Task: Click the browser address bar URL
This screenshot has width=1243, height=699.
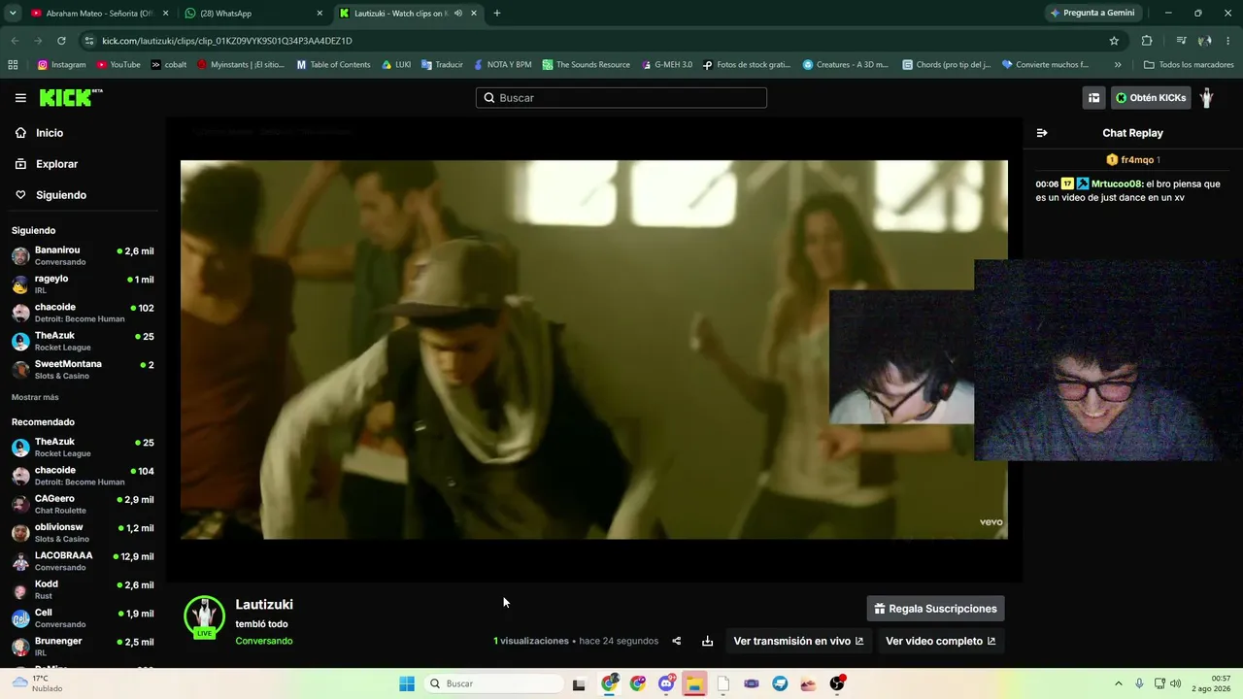Action: coord(227,41)
